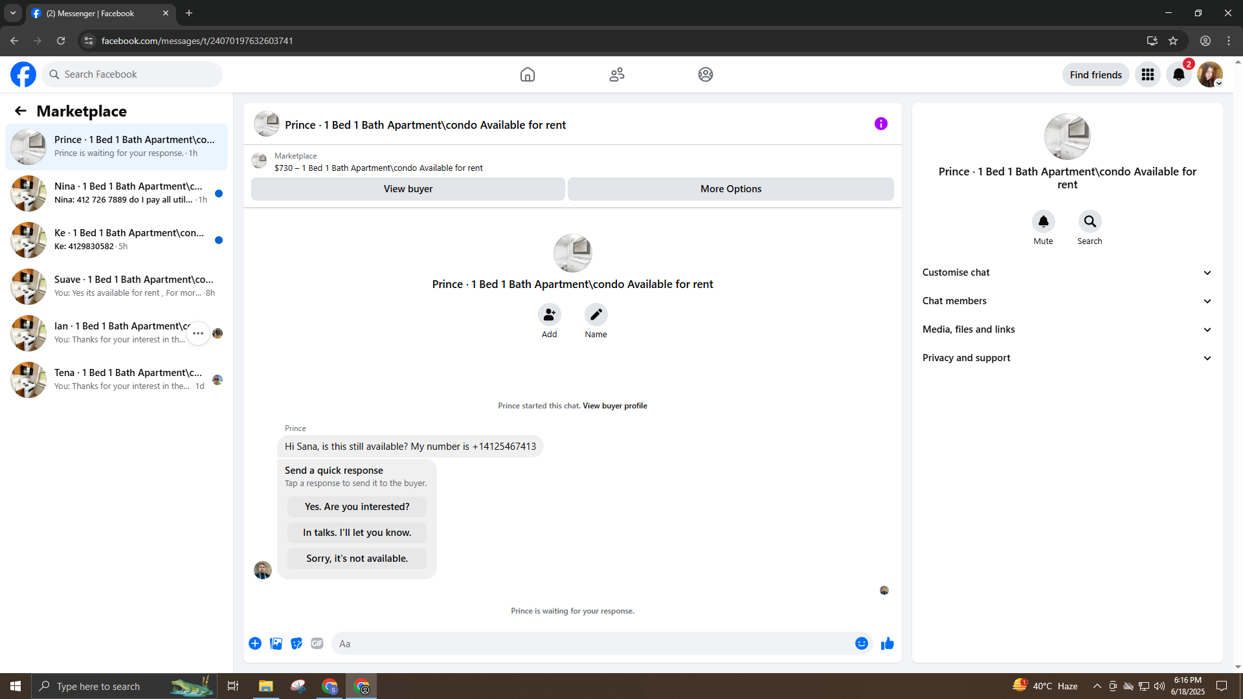The height and width of the screenshot is (699, 1243).
Task: Send a thumbs-up like
Action: [x=888, y=643]
